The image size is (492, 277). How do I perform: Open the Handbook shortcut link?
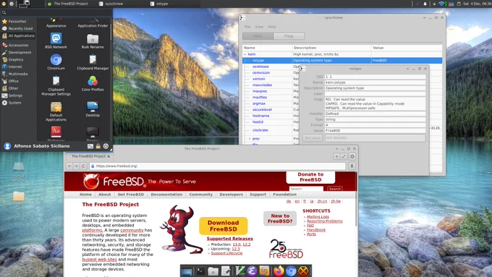(x=316, y=230)
